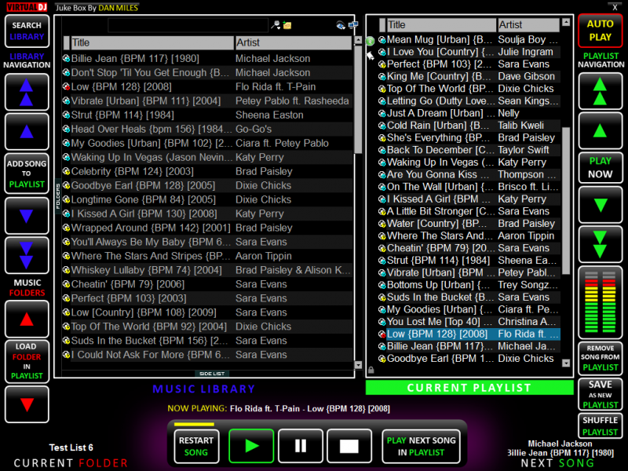Move playlist down one with green arrow
This screenshot has height=471, width=628.
pyautogui.click(x=601, y=205)
